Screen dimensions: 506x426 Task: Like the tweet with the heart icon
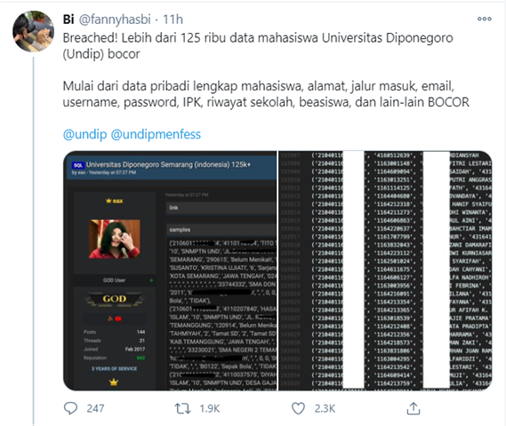(298, 408)
